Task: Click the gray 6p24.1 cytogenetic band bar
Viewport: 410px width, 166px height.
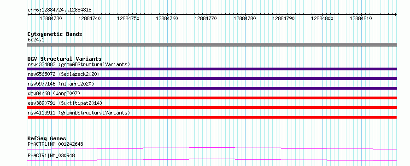Action: coord(212,45)
